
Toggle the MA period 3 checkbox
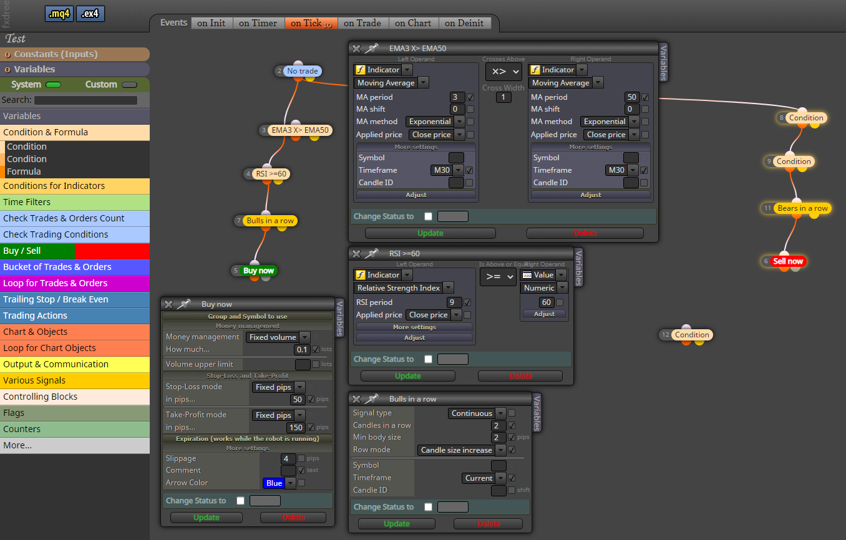[x=470, y=97]
